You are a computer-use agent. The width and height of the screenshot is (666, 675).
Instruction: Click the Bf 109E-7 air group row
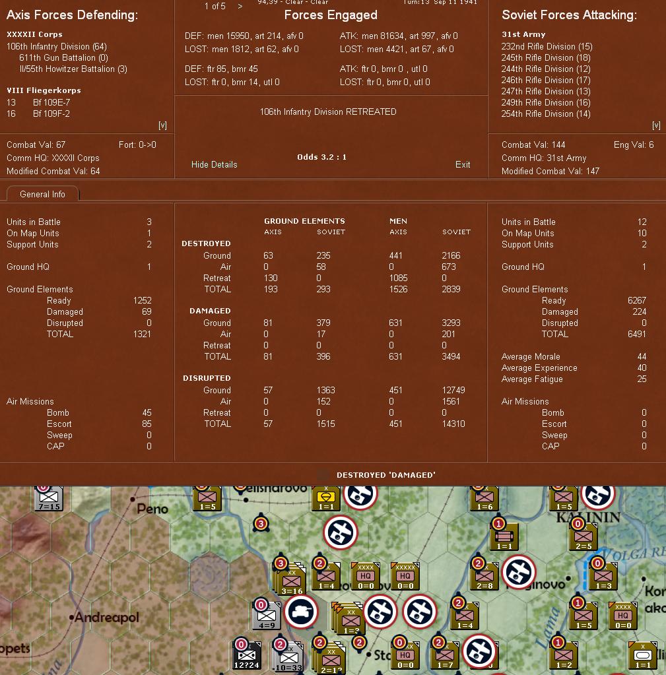coord(38,102)
